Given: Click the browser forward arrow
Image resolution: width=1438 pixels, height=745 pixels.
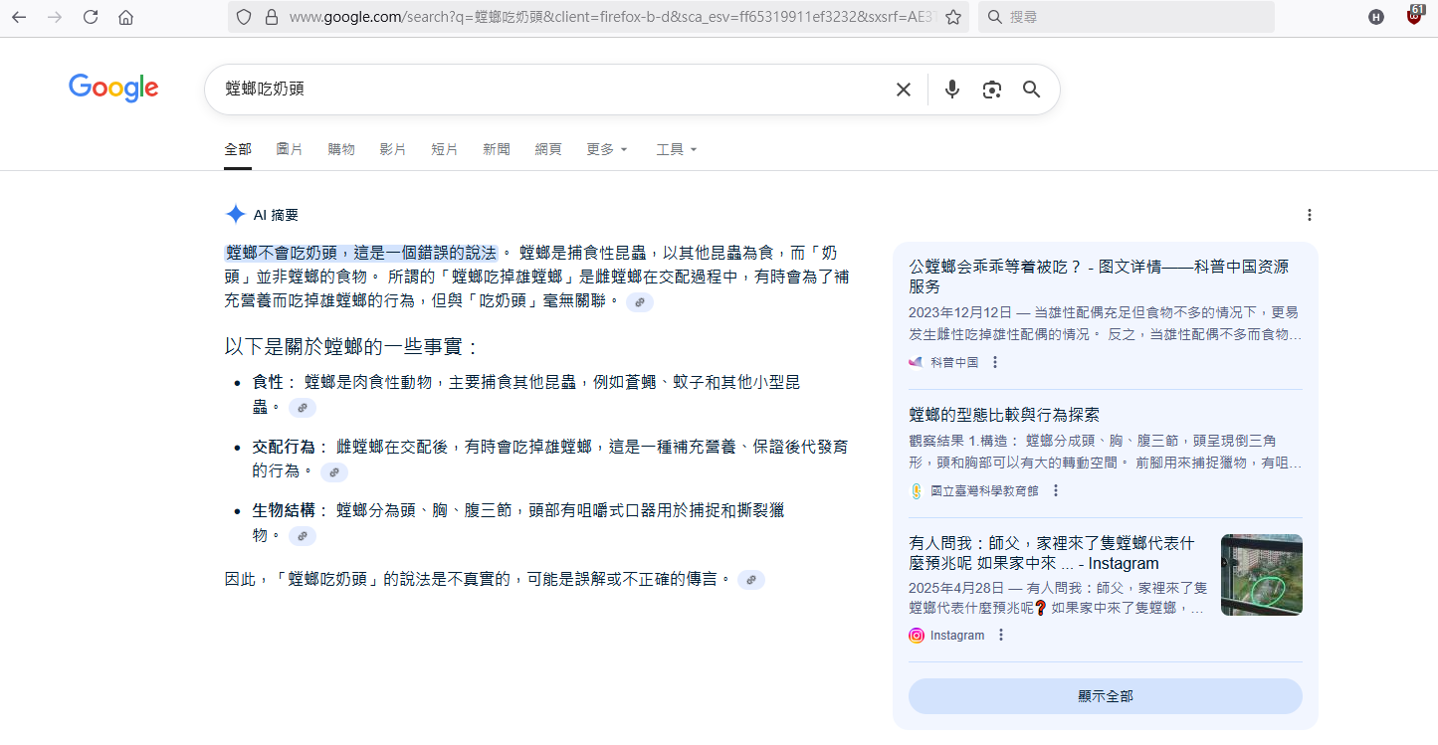Looking at the screenshot, I should coord(55,17).
